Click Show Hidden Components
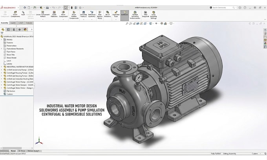 click(x=74, y=15)
